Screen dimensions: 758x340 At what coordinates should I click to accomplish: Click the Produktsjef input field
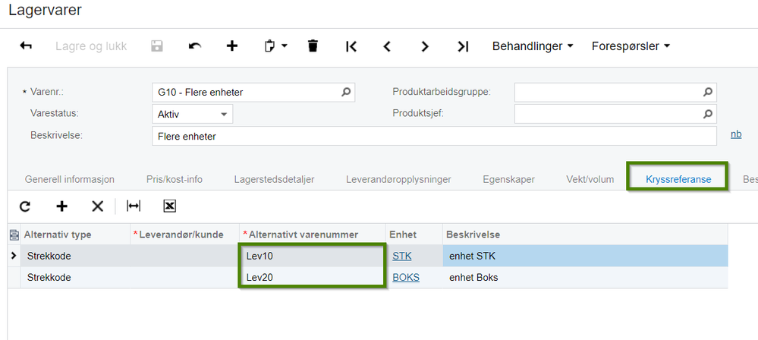click(615, 114)
